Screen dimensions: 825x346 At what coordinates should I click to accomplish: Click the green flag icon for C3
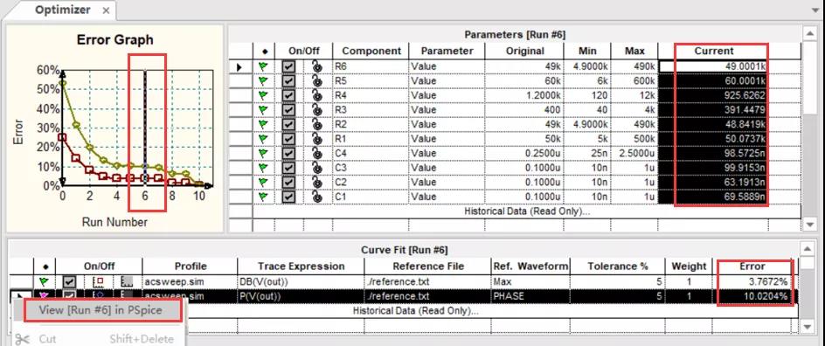point(263,168)
